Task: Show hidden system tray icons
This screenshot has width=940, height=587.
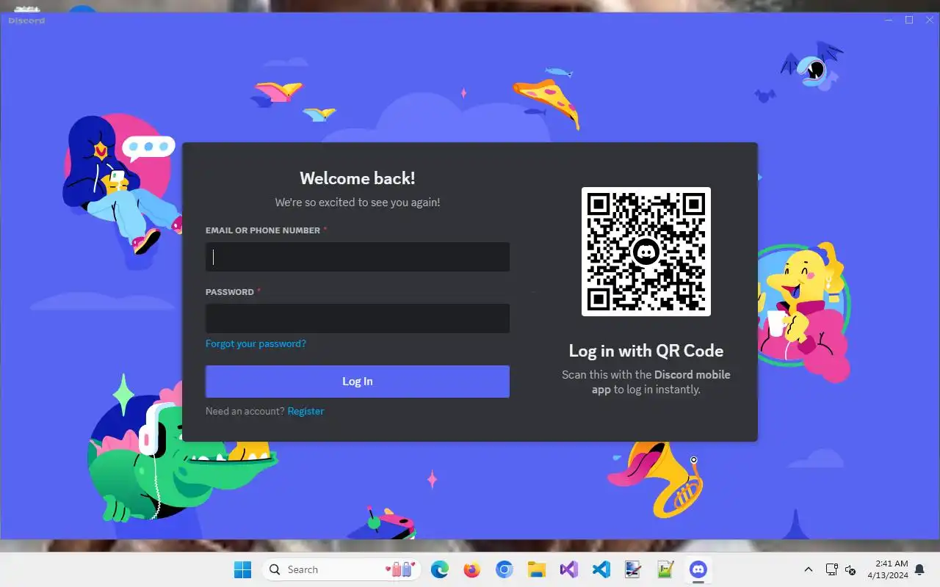Action: pos(809,569)
